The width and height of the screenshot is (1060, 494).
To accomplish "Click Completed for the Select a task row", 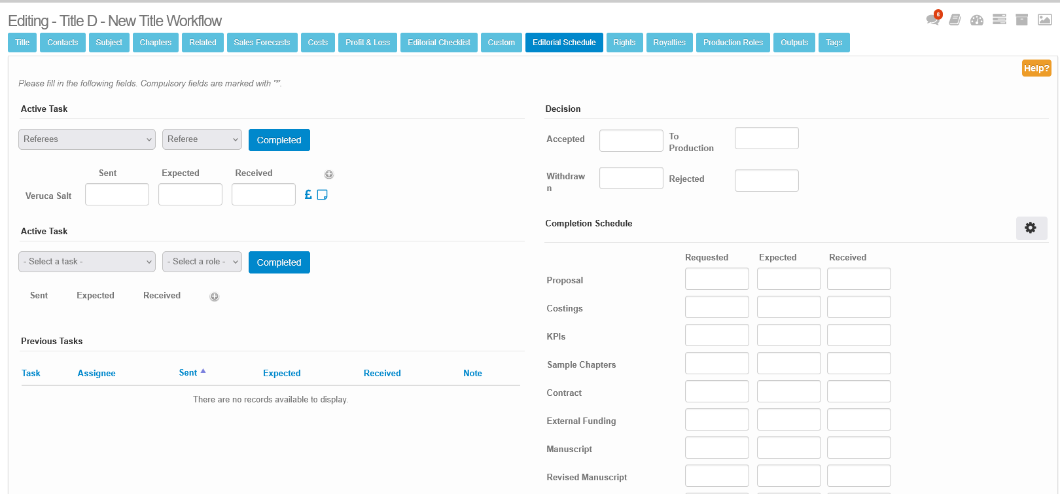I will 279,262.
